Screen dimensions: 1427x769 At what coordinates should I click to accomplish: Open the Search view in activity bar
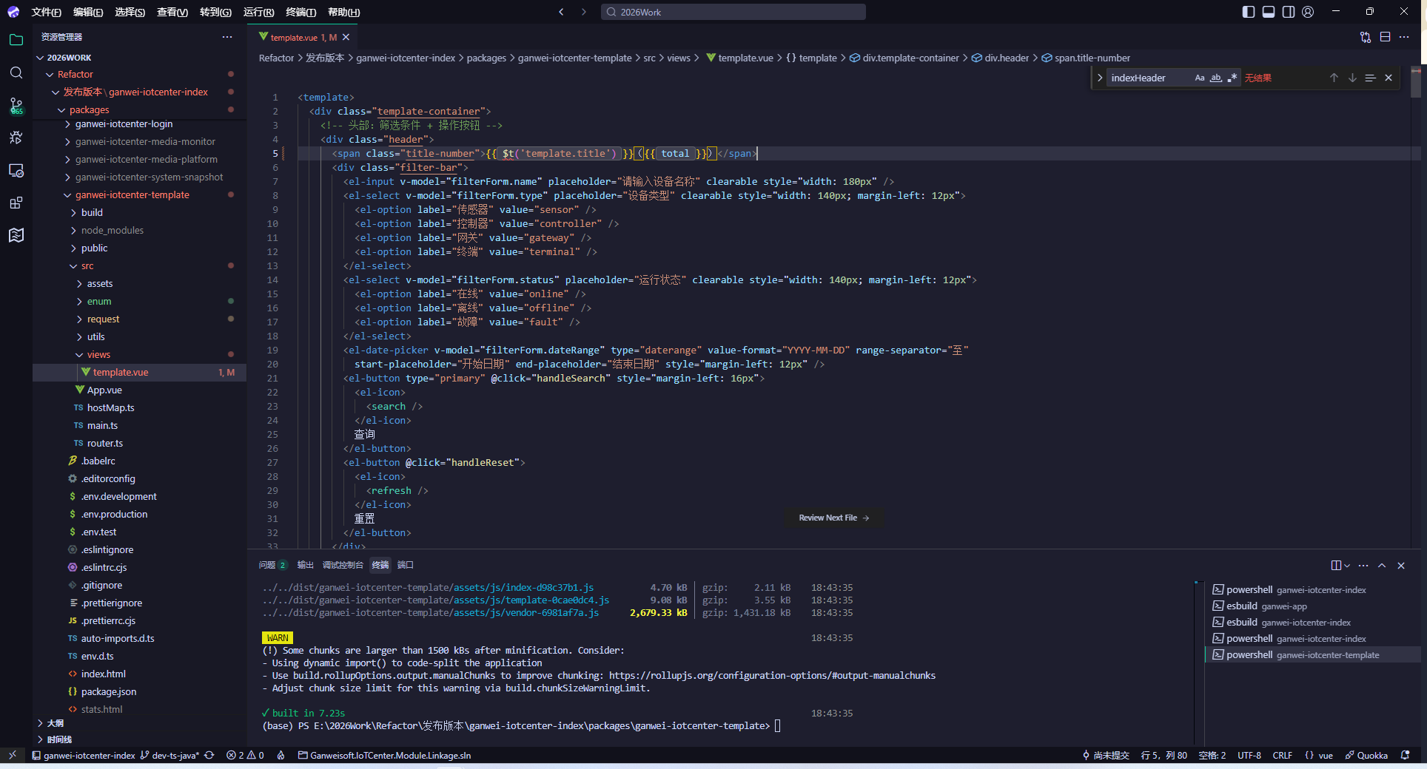point(16,72)
